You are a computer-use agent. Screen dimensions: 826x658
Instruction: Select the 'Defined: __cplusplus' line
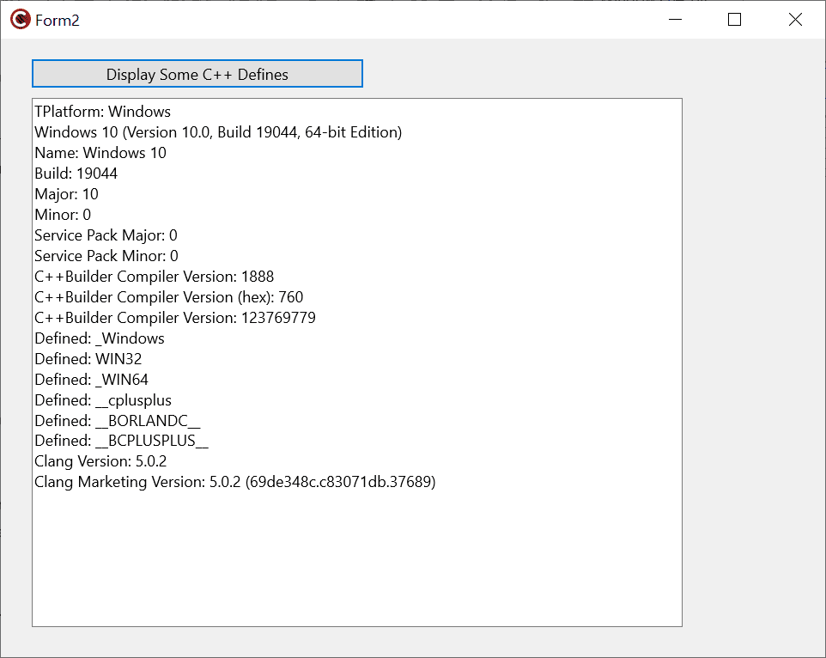[x=103, y=399]
